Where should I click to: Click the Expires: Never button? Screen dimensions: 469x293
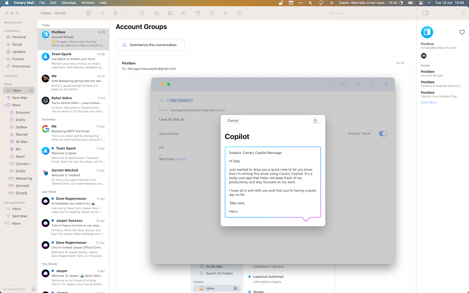click(359, 133)
